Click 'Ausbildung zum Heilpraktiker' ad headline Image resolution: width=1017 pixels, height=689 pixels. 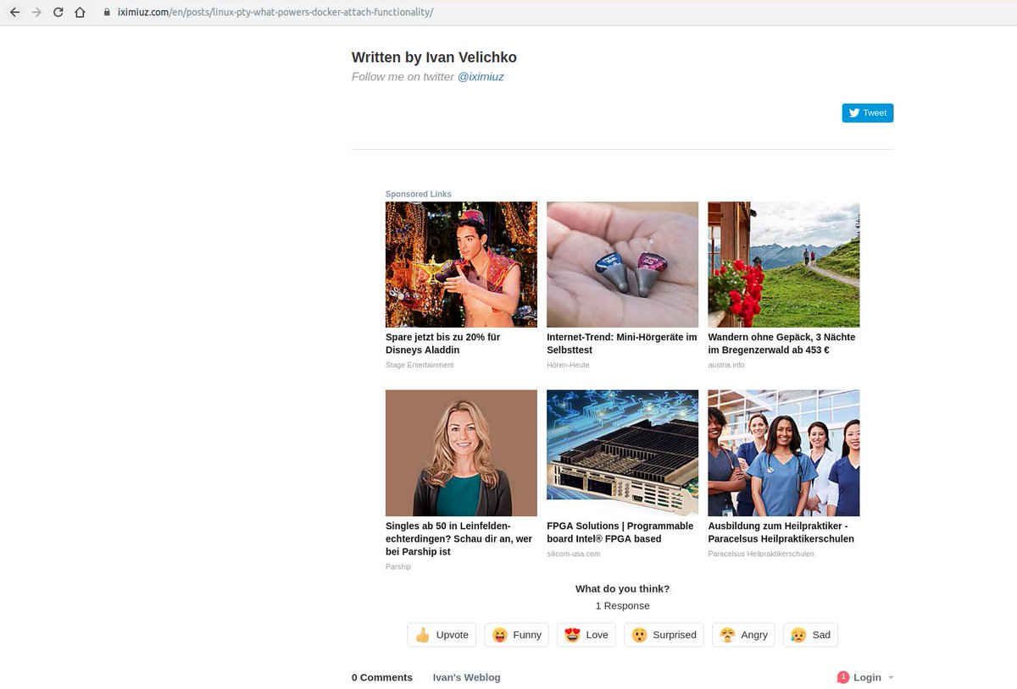781,532
